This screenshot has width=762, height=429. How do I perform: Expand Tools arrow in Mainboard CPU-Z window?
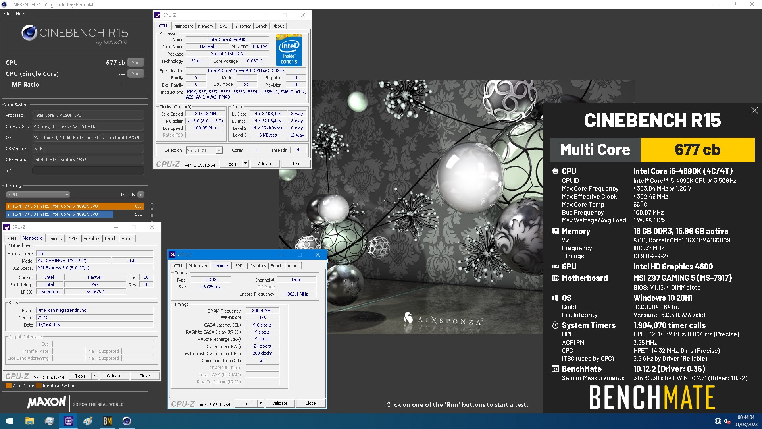[x=94, y=376]
